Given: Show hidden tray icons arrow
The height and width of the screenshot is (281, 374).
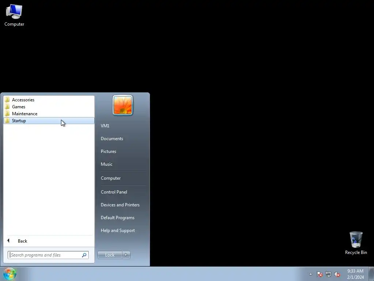Looking at the screenshot, I should (x=310, y=274).
